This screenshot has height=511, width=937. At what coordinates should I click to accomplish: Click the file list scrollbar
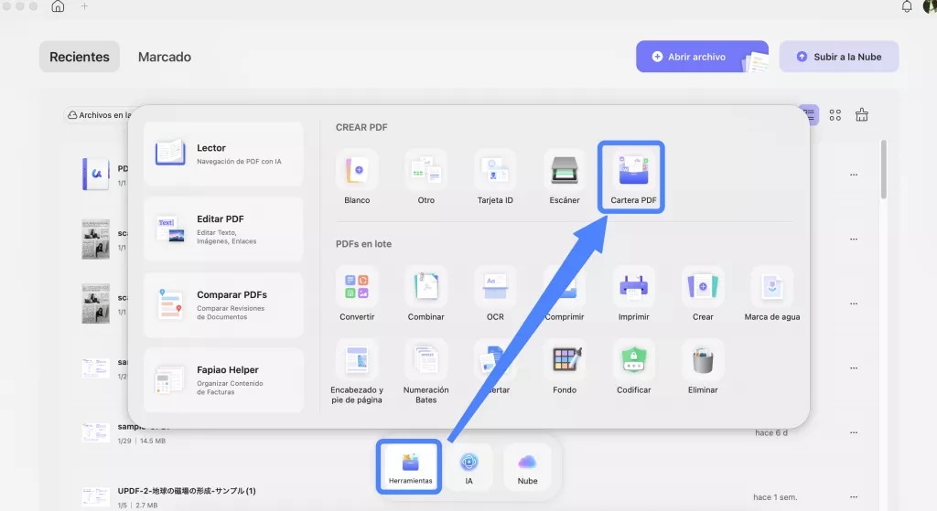pyautogui.click(x=883, y=170)
